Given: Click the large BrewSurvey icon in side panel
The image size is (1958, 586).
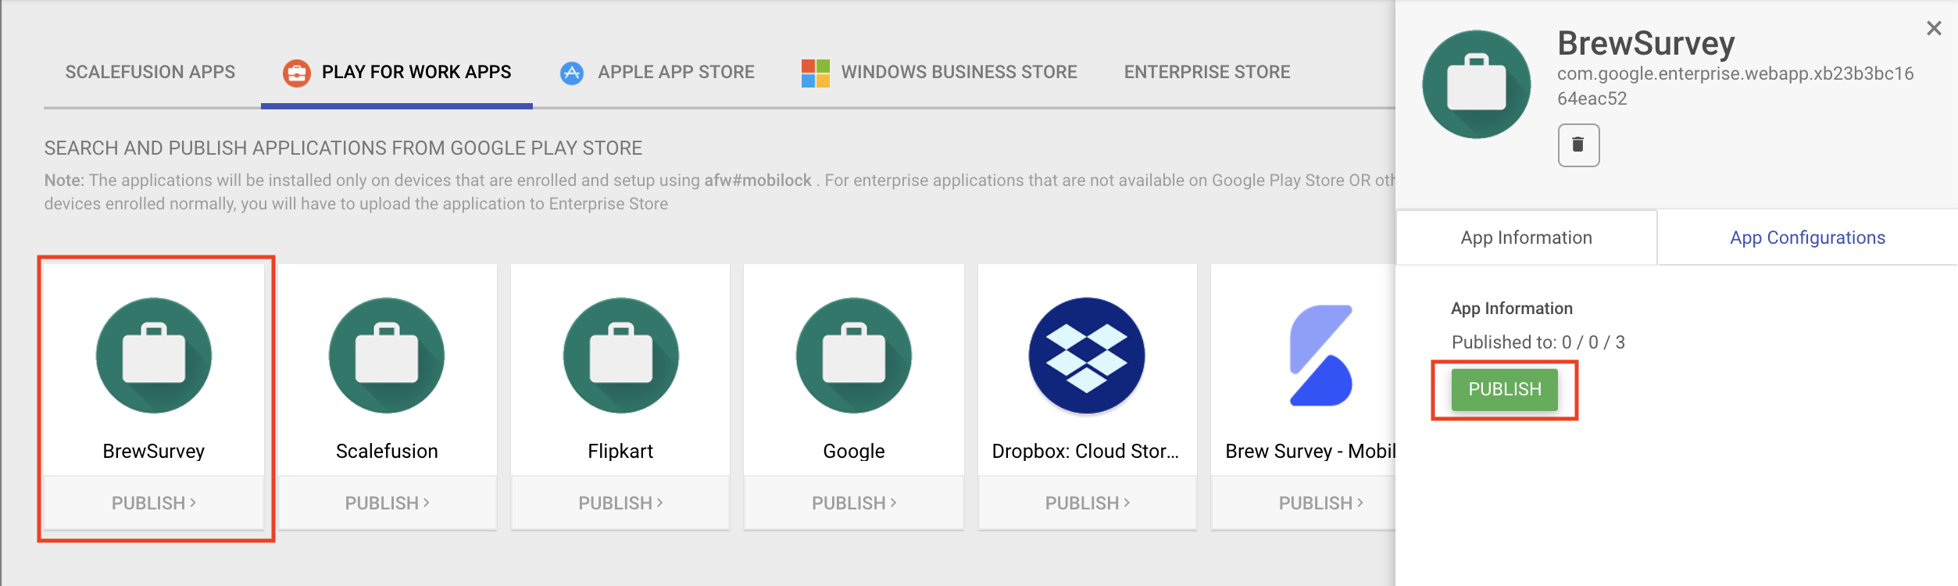Looking at the screenshot, I should [1476, 84].
